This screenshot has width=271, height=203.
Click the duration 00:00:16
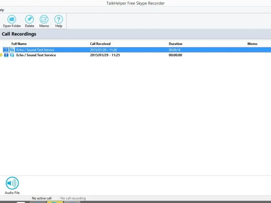[x=174, y=50]
